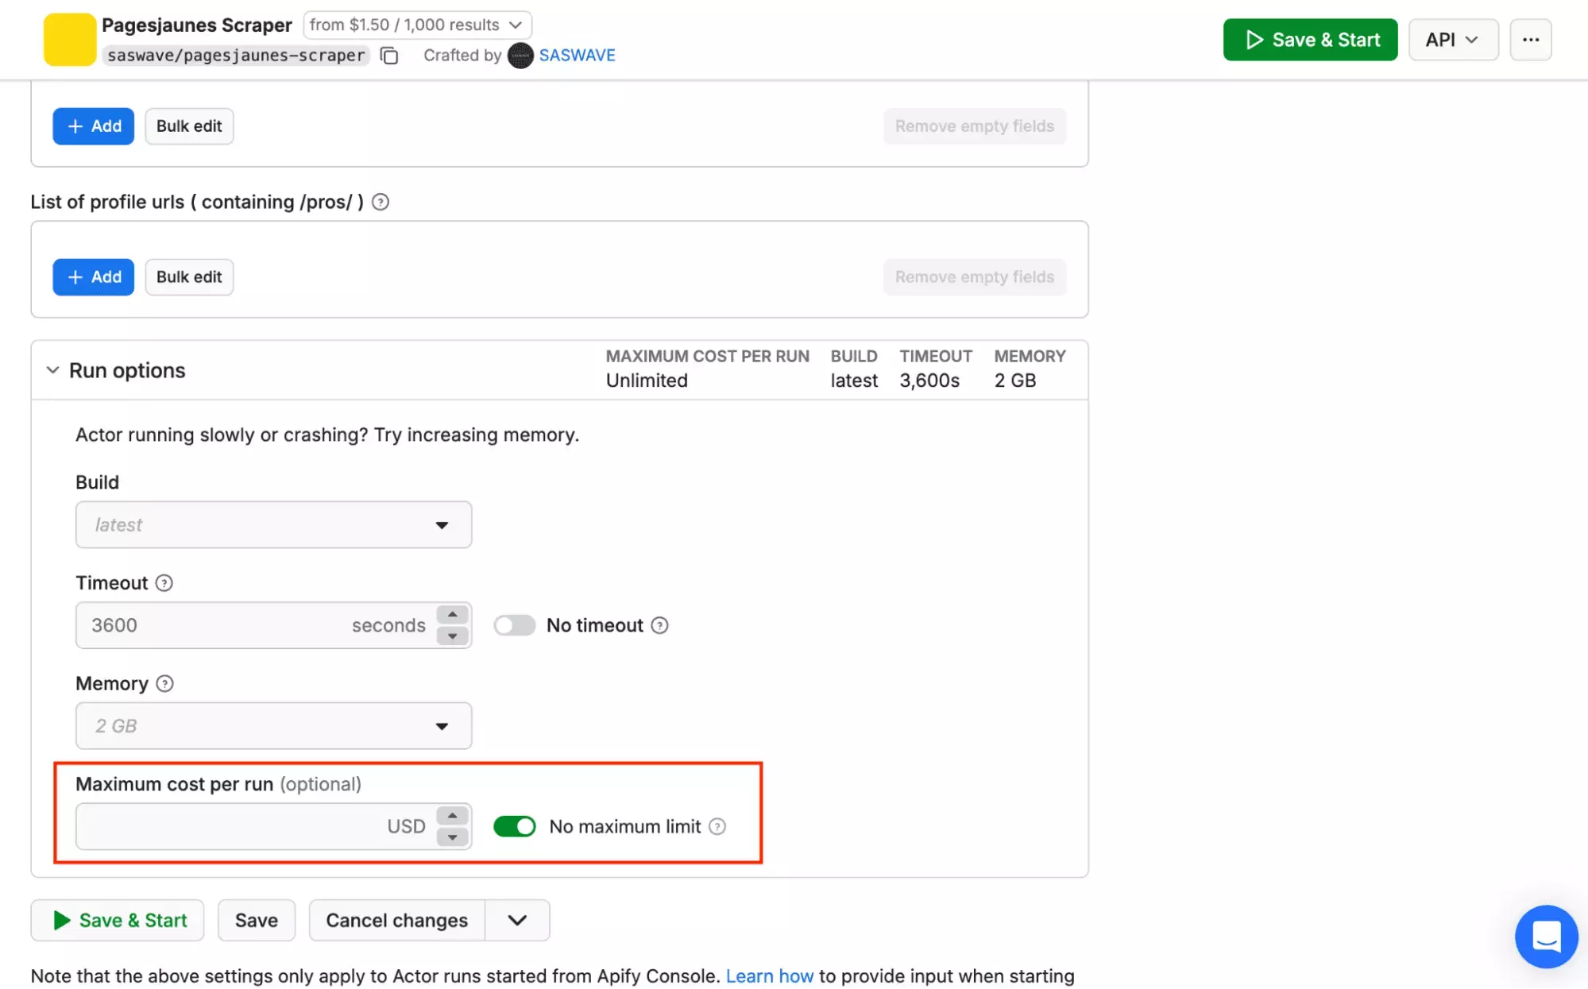This screenshot has width=1588, height=989.
Task: Open the blue chat support bubble
Action: (x=1546, y=937)
